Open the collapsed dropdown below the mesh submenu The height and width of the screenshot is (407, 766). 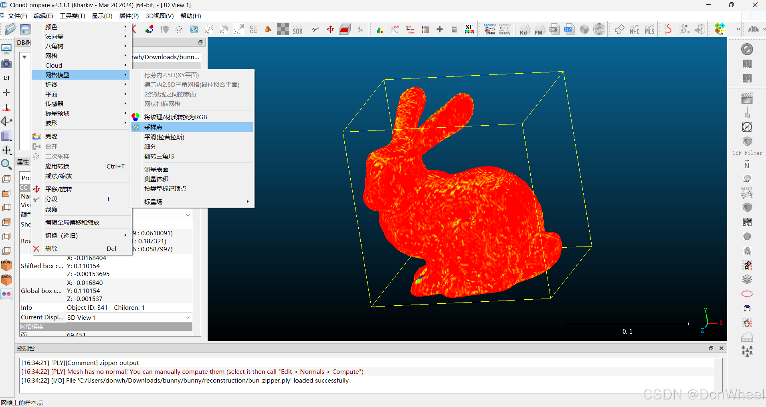click(x=162, y=215)
